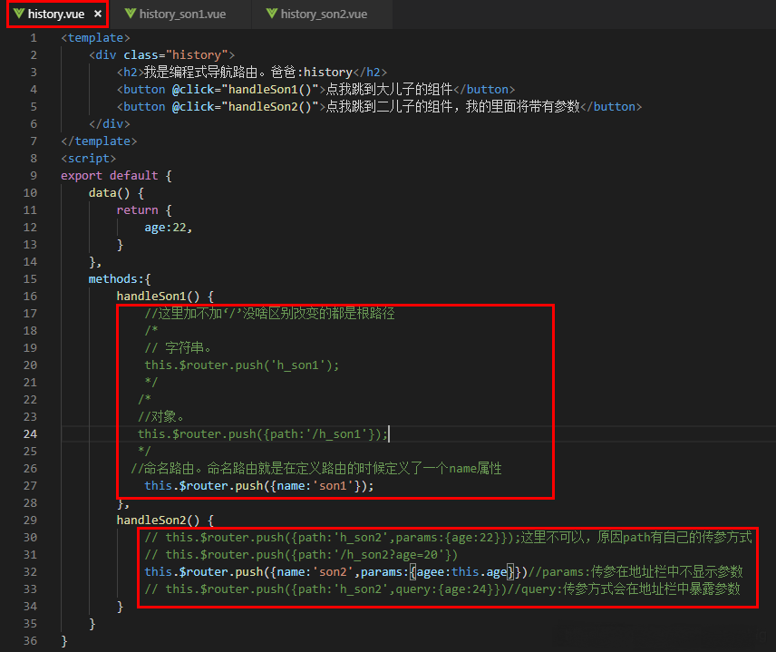Image resolution: width=776 pixels, height=652 pixels.
Task: Click the return keyword on line 11
Action: point(137,209)
